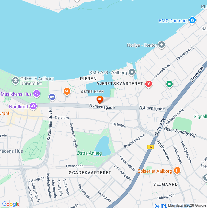Open the Norlys - Kontor location pin
The width and height of the screenshot is (207, 208).
point(162,45)
